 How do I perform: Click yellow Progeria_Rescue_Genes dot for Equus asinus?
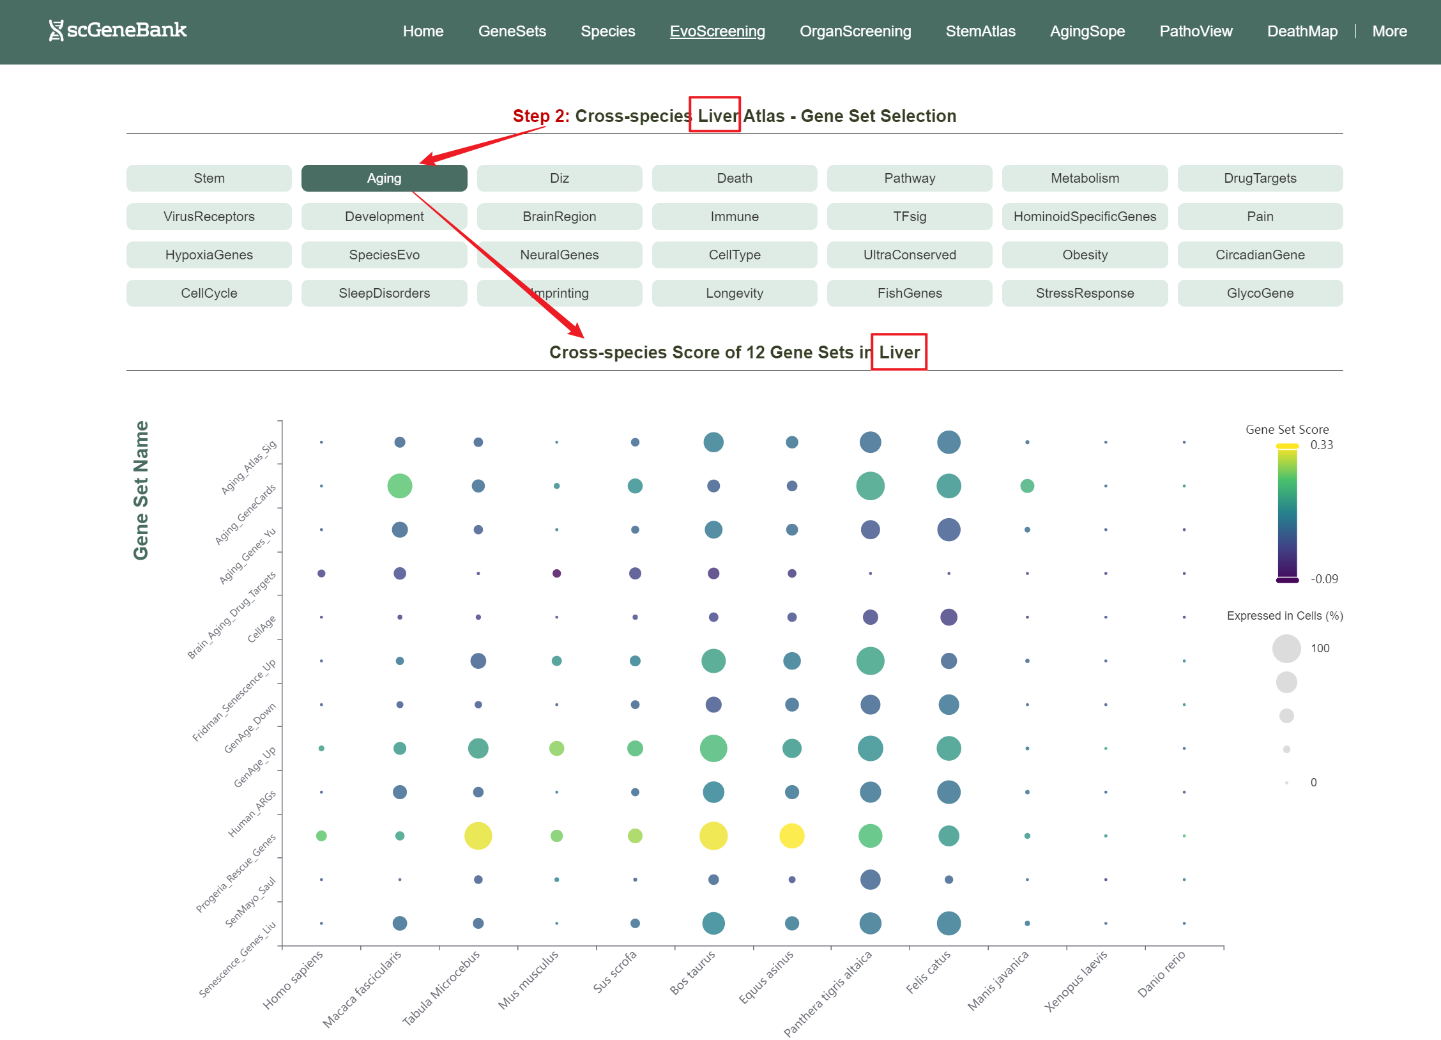(791, 836)
